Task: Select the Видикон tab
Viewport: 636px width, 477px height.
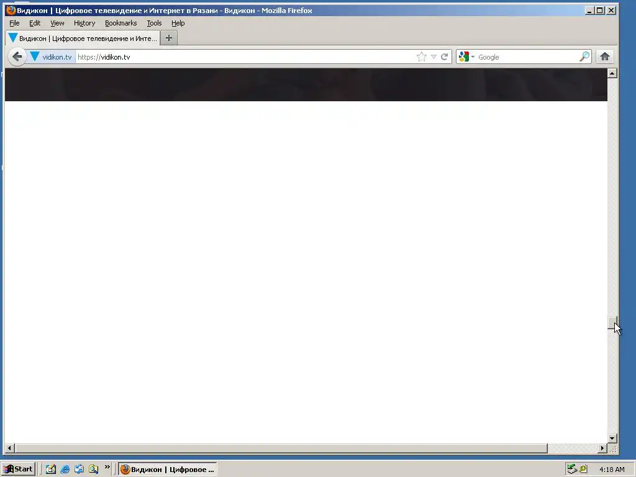Action: click(x=83, y=38)
